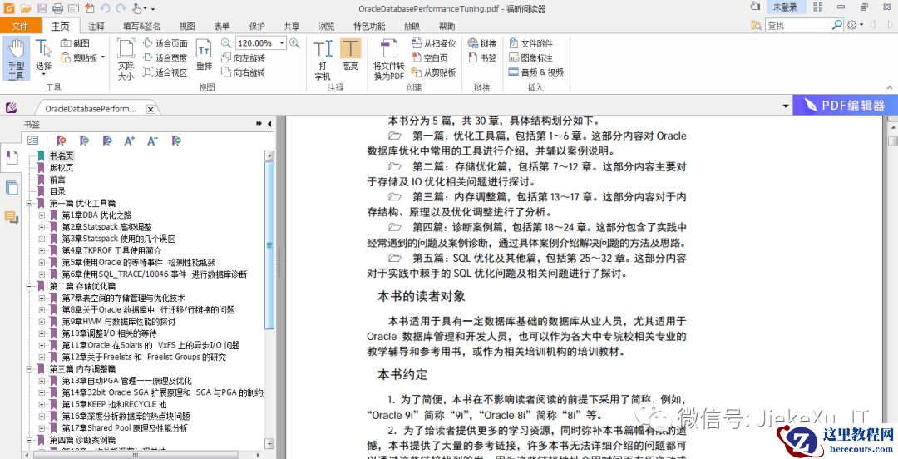Click the zoom in magnifier icon

point(294,43)
